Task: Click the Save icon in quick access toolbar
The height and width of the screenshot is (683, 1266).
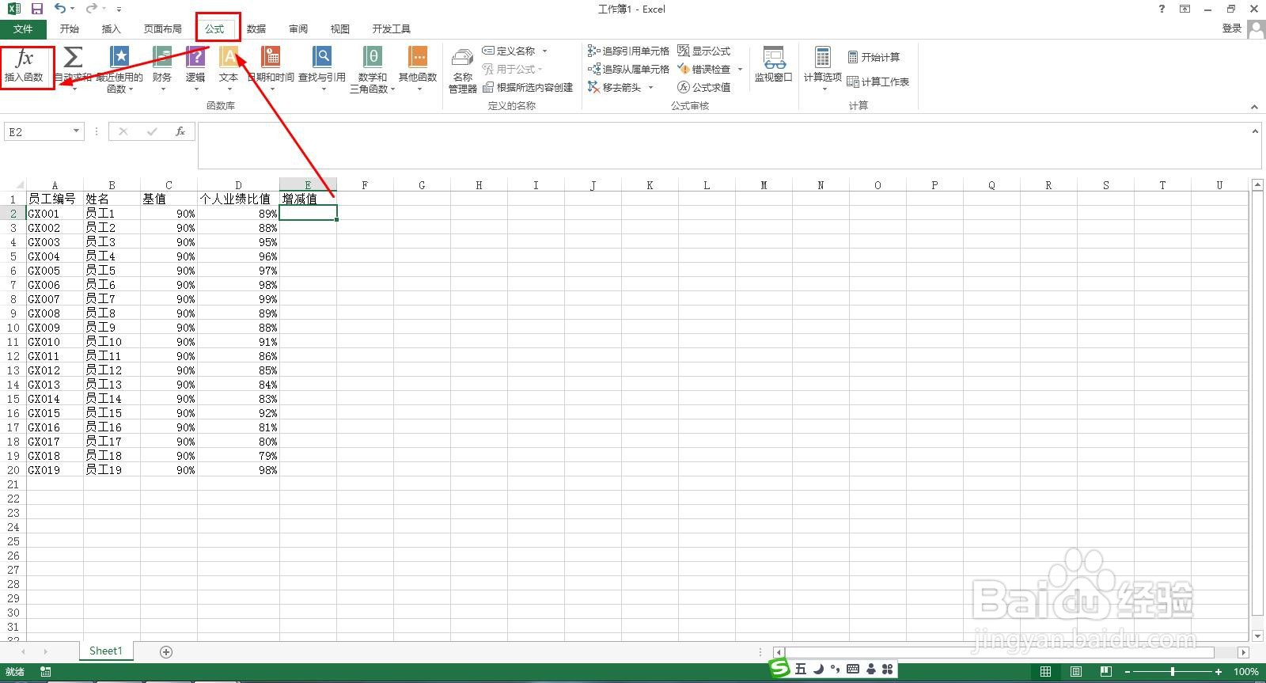Action: click(x=36, y=9)
